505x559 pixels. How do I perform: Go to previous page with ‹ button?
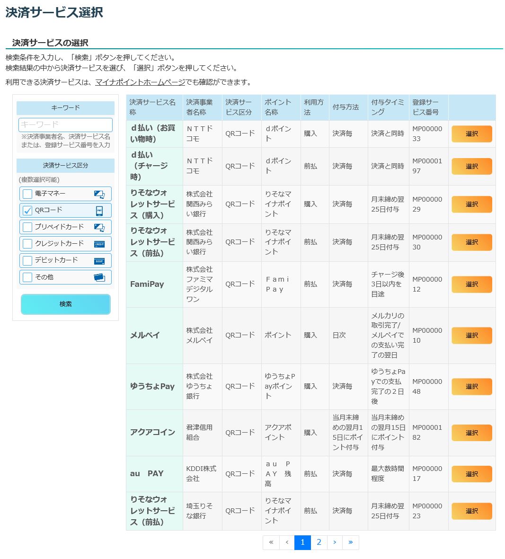287,542
